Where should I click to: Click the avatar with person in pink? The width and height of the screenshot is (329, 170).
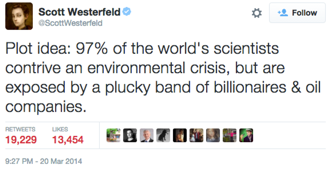tap(230, 136)
